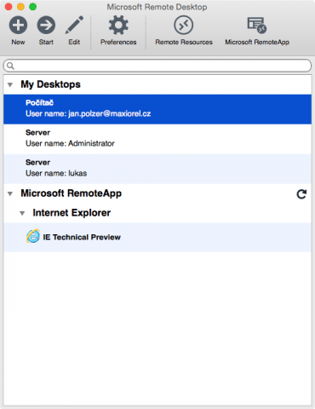Click the Internet Explorer heading text
This screenshot has height=409, width=315.
72,213
